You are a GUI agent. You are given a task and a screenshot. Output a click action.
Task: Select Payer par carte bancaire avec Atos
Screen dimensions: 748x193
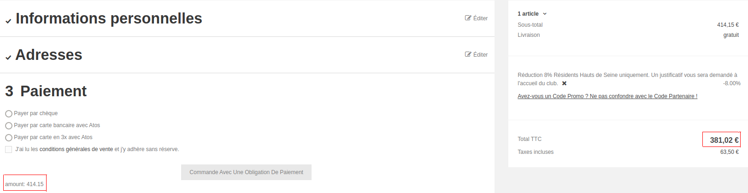(x=9, y=126)
